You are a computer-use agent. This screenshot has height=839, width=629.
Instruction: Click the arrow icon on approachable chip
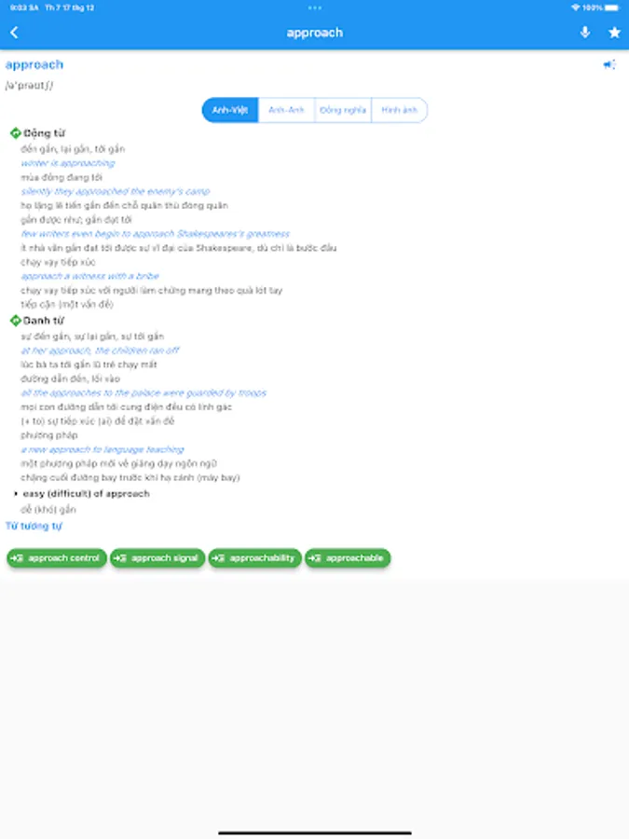[x=315, y=558]
